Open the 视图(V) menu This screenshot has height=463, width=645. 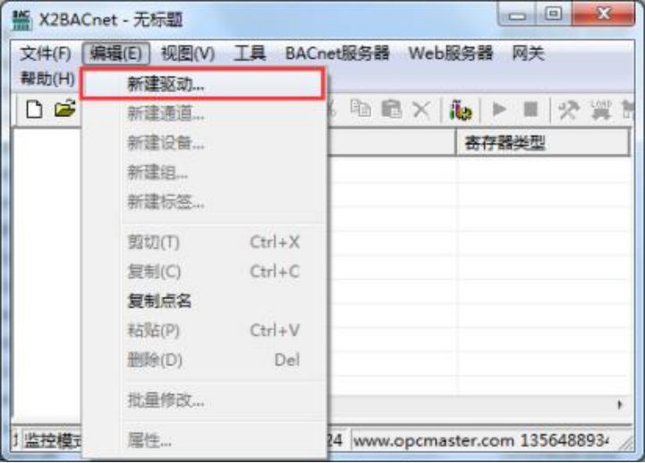(x=188, y=54)
